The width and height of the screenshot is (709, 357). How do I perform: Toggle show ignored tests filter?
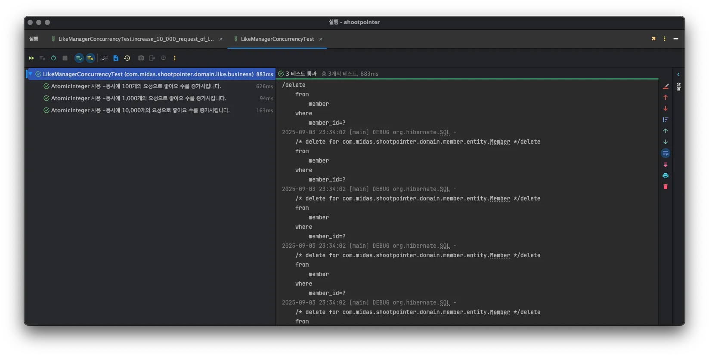[90, 58]
